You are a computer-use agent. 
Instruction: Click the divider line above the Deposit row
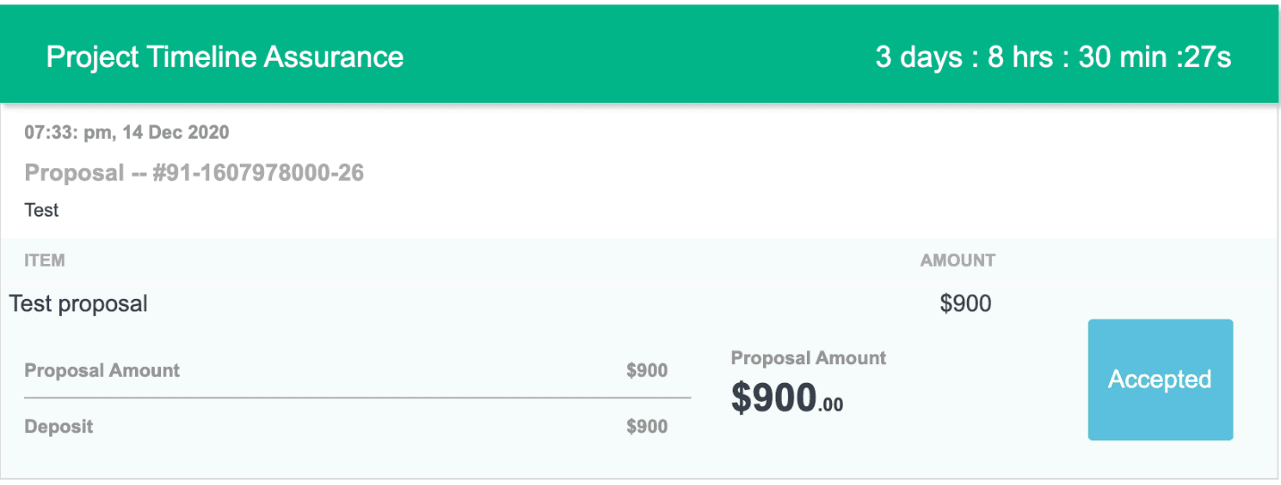[x=358, y=396]
